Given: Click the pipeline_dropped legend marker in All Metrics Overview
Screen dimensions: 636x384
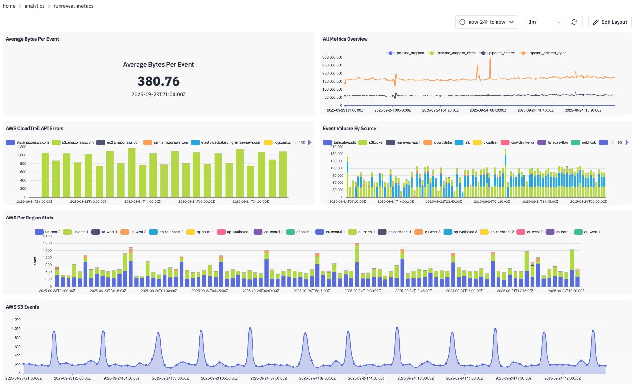Looking at the screenshot, I should tap(391, 52).
